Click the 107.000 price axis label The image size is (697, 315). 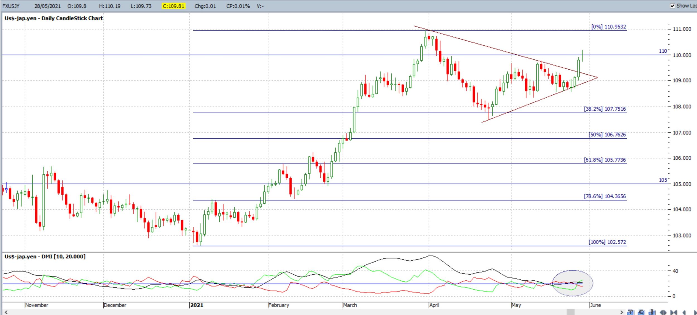pyautogui.click(x=682, y=133)
